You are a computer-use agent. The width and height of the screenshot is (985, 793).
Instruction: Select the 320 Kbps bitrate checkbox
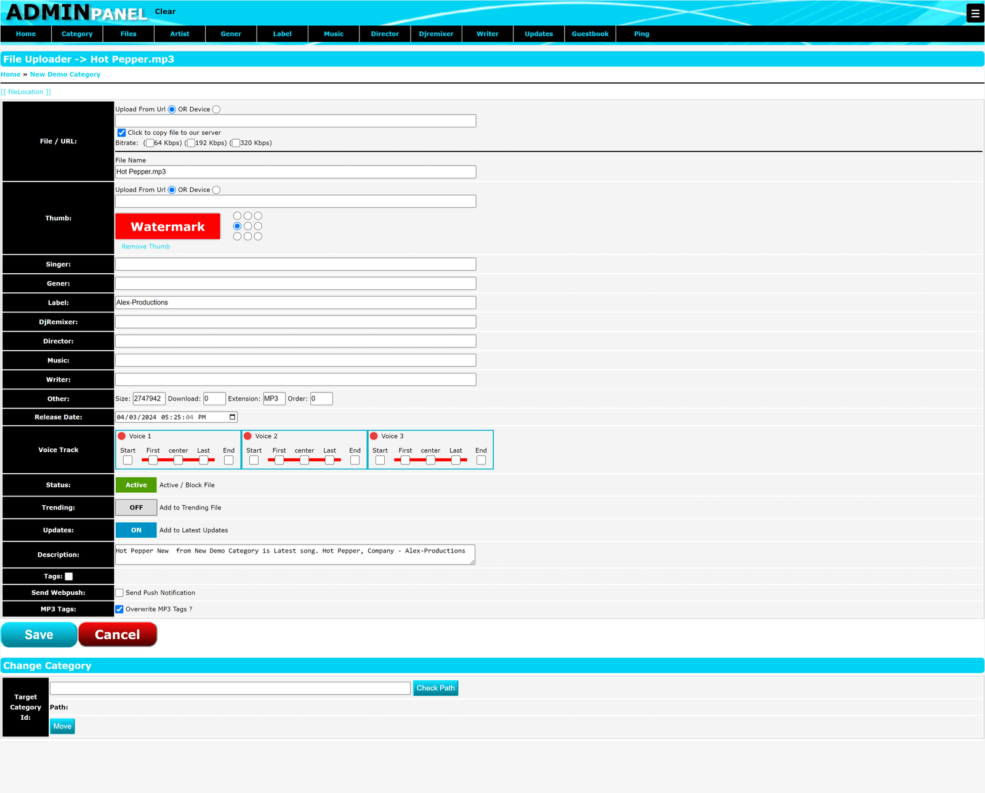pyautogui.click(x=236, y=143)
